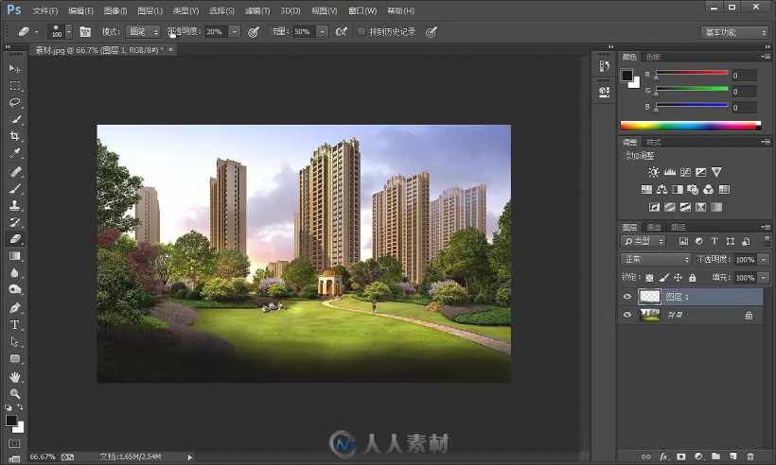776x465 pixels.
Task: Check the Erase to History checkbox
Action: (x=362, y=31)
